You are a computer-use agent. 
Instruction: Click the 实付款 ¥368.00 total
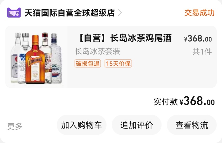click(x=184, y=101)
